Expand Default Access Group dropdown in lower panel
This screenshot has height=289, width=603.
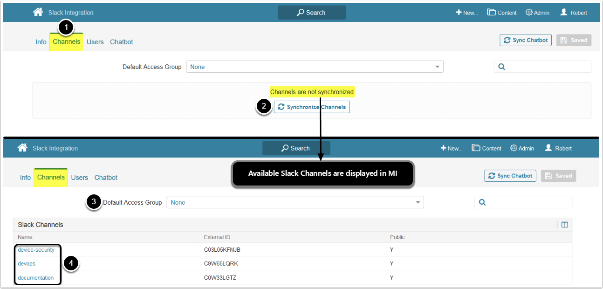[x=295, y=202]
